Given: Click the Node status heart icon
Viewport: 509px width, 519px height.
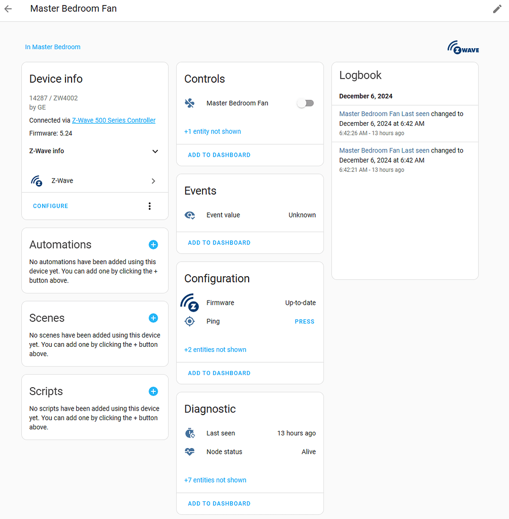Looking at the screenshot, I should (189, 452).
